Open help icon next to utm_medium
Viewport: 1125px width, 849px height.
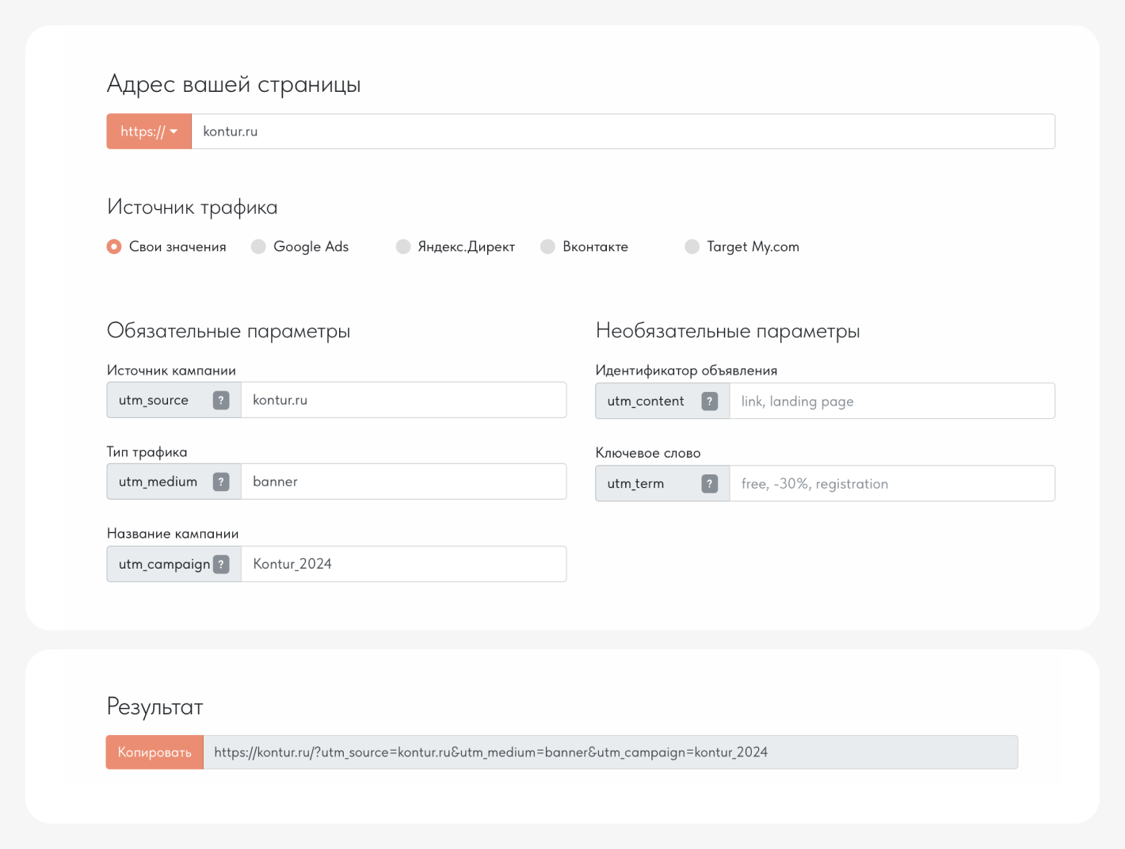(x=221, y=482)
